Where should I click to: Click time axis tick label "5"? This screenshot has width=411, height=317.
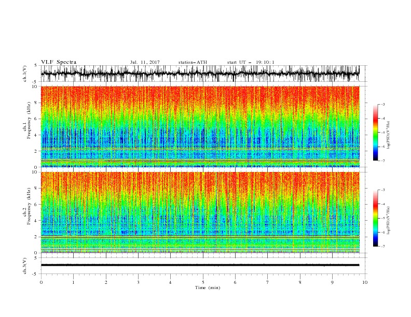pyautogui.click(x=203, y=282)
